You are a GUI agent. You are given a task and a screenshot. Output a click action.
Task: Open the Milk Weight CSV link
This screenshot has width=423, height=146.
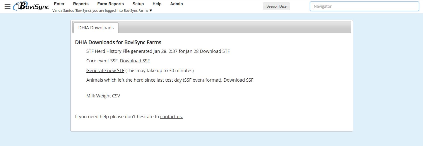103,96
